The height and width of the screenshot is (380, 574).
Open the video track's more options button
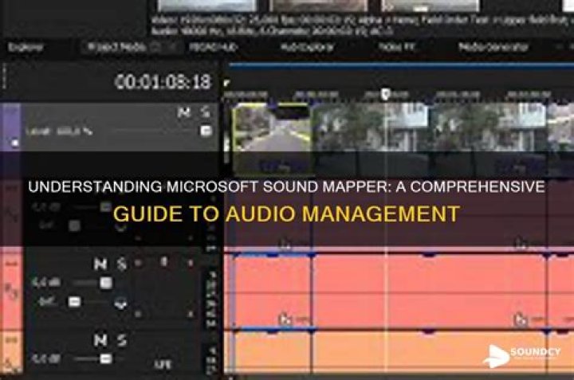206,131
